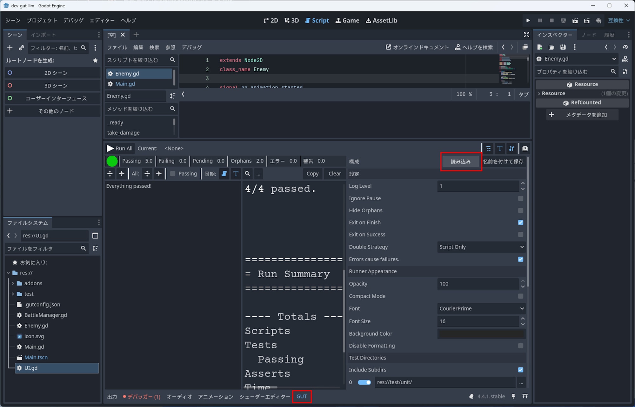Image resolution: width=635 pixels, height=407 pixels.
Task: Show GUT tree panel icon
Action: 488,148
